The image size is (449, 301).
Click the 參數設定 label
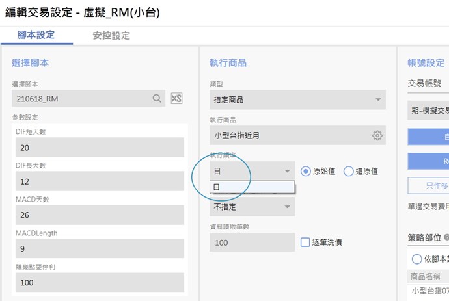pyautogui.click(x=25, y=117)
